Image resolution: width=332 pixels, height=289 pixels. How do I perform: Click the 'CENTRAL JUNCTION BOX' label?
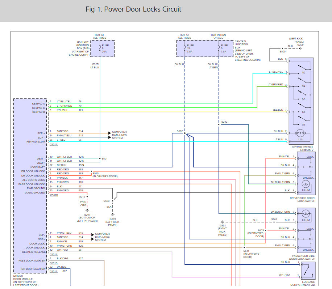(x=241, y=44)
